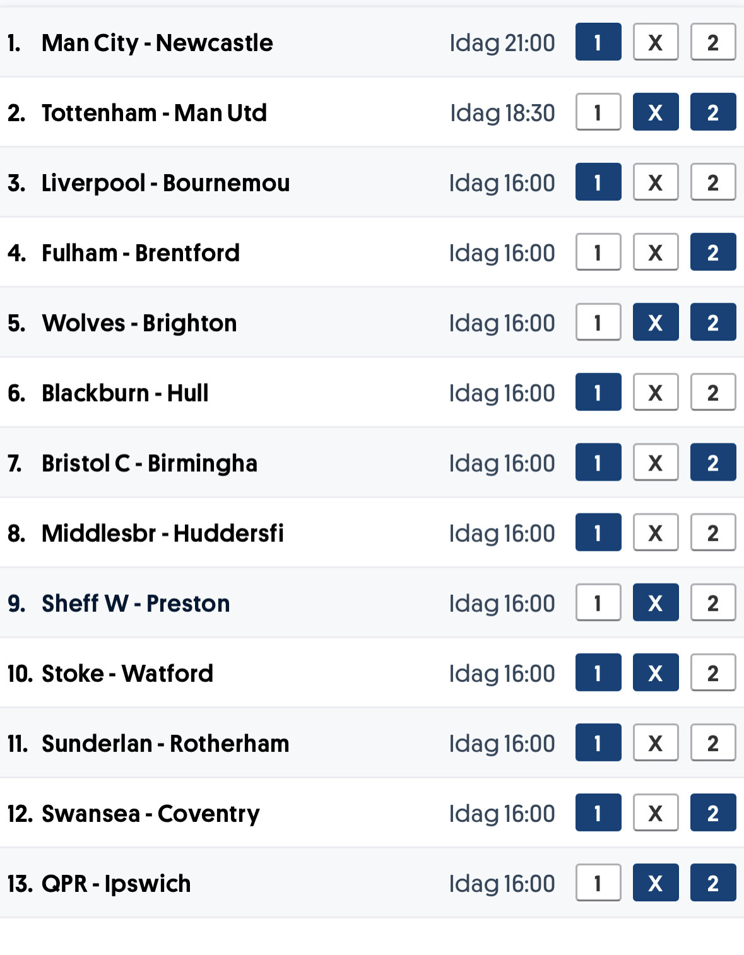This screenshot has width=744, height=955.
Task: Deselect home win 1 for Middlesbrough - Huddersfield
Action: point(598,532)
